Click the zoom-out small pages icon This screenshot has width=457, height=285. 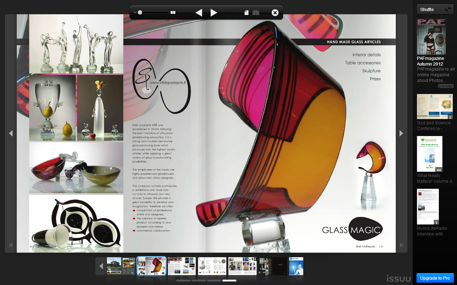coord(135,12)
